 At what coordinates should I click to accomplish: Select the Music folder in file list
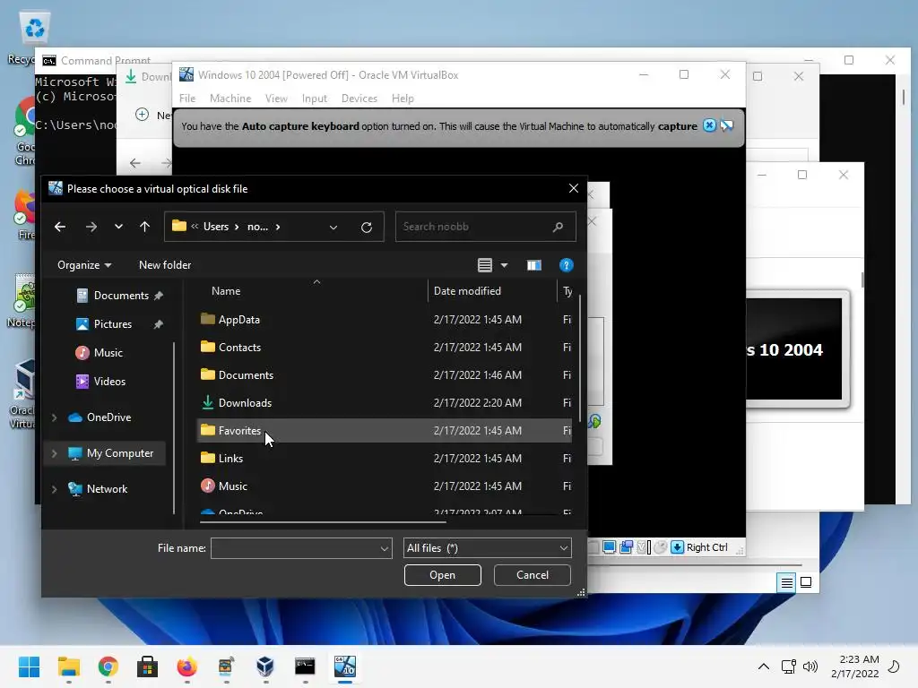pyautogui.click(x=384, y=486)
